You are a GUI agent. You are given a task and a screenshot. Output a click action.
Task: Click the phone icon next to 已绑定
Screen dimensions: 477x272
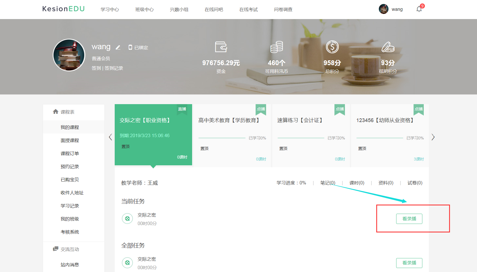[x=131, y=47]
